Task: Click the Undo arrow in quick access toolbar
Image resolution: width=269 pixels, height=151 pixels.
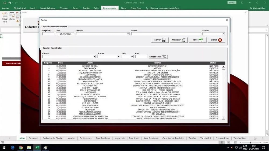Action: [10, 3]
